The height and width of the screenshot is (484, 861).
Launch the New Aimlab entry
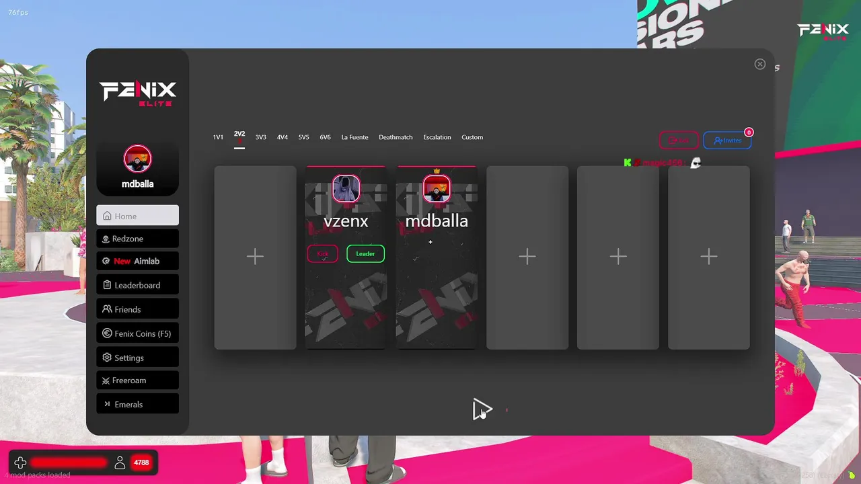pos(137,261)
